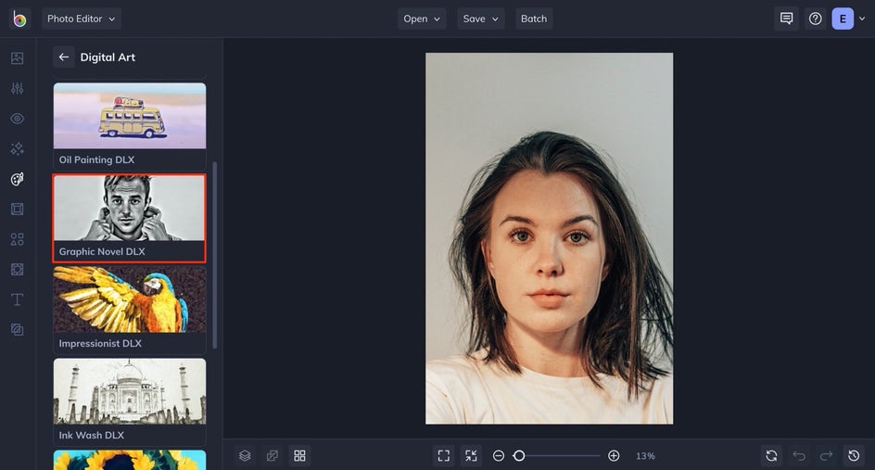Image resolution: width=875 pixels, height=470 pixels.
Task: Select the sunflower effect thumbnail
Action: (130, 460)
